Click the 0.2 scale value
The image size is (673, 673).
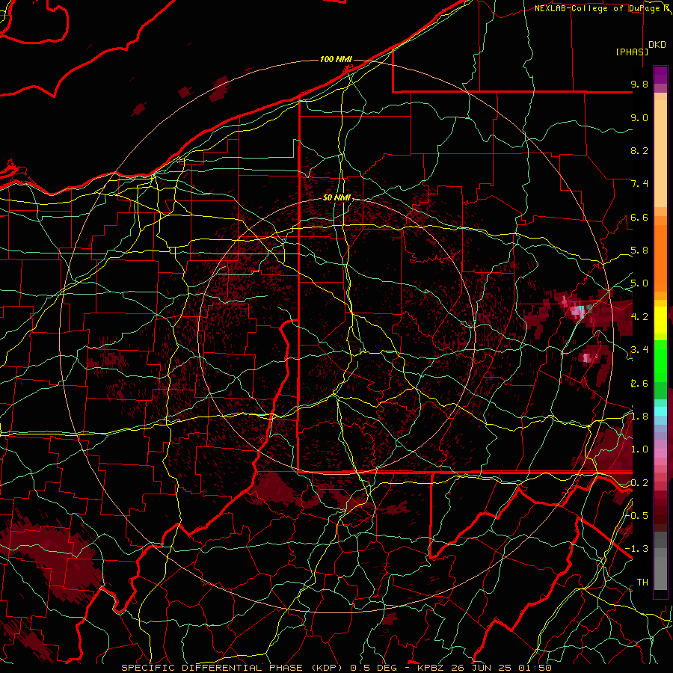click(639, 483)
